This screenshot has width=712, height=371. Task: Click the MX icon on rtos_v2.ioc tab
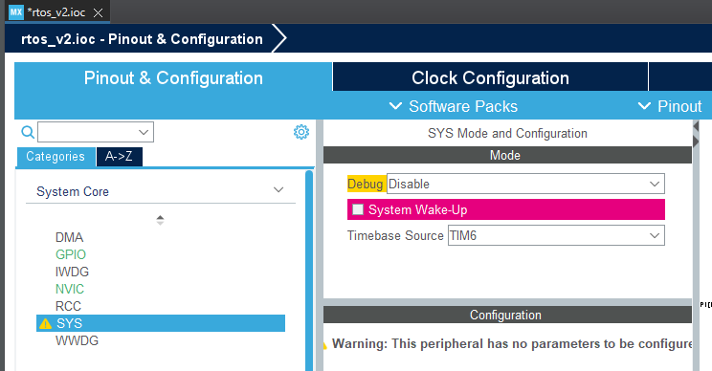point(16,12)
